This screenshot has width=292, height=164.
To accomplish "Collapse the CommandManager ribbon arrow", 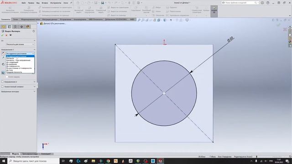I will pos(290,15).
